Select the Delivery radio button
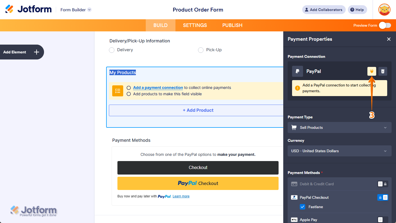The image size is (396, 223). pyautogui.click(x=112, y=50)
